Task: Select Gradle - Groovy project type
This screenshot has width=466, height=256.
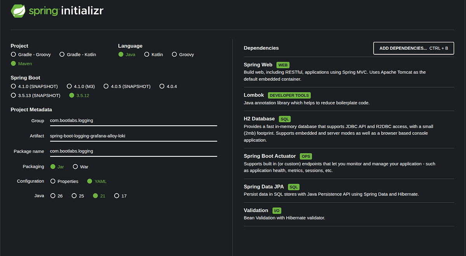Action: tap(31, 55)
